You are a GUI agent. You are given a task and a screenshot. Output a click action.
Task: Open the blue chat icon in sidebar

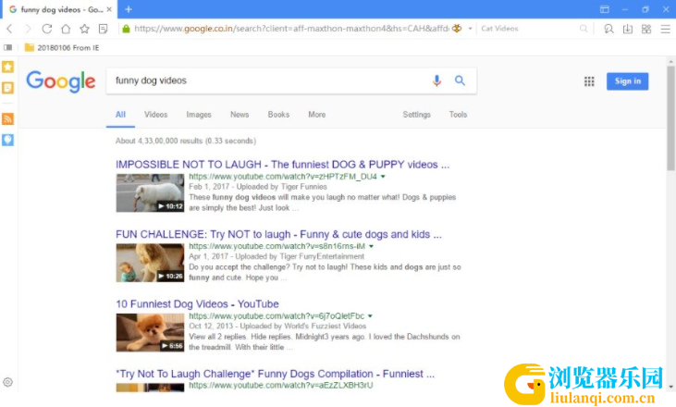click(7, 140)
